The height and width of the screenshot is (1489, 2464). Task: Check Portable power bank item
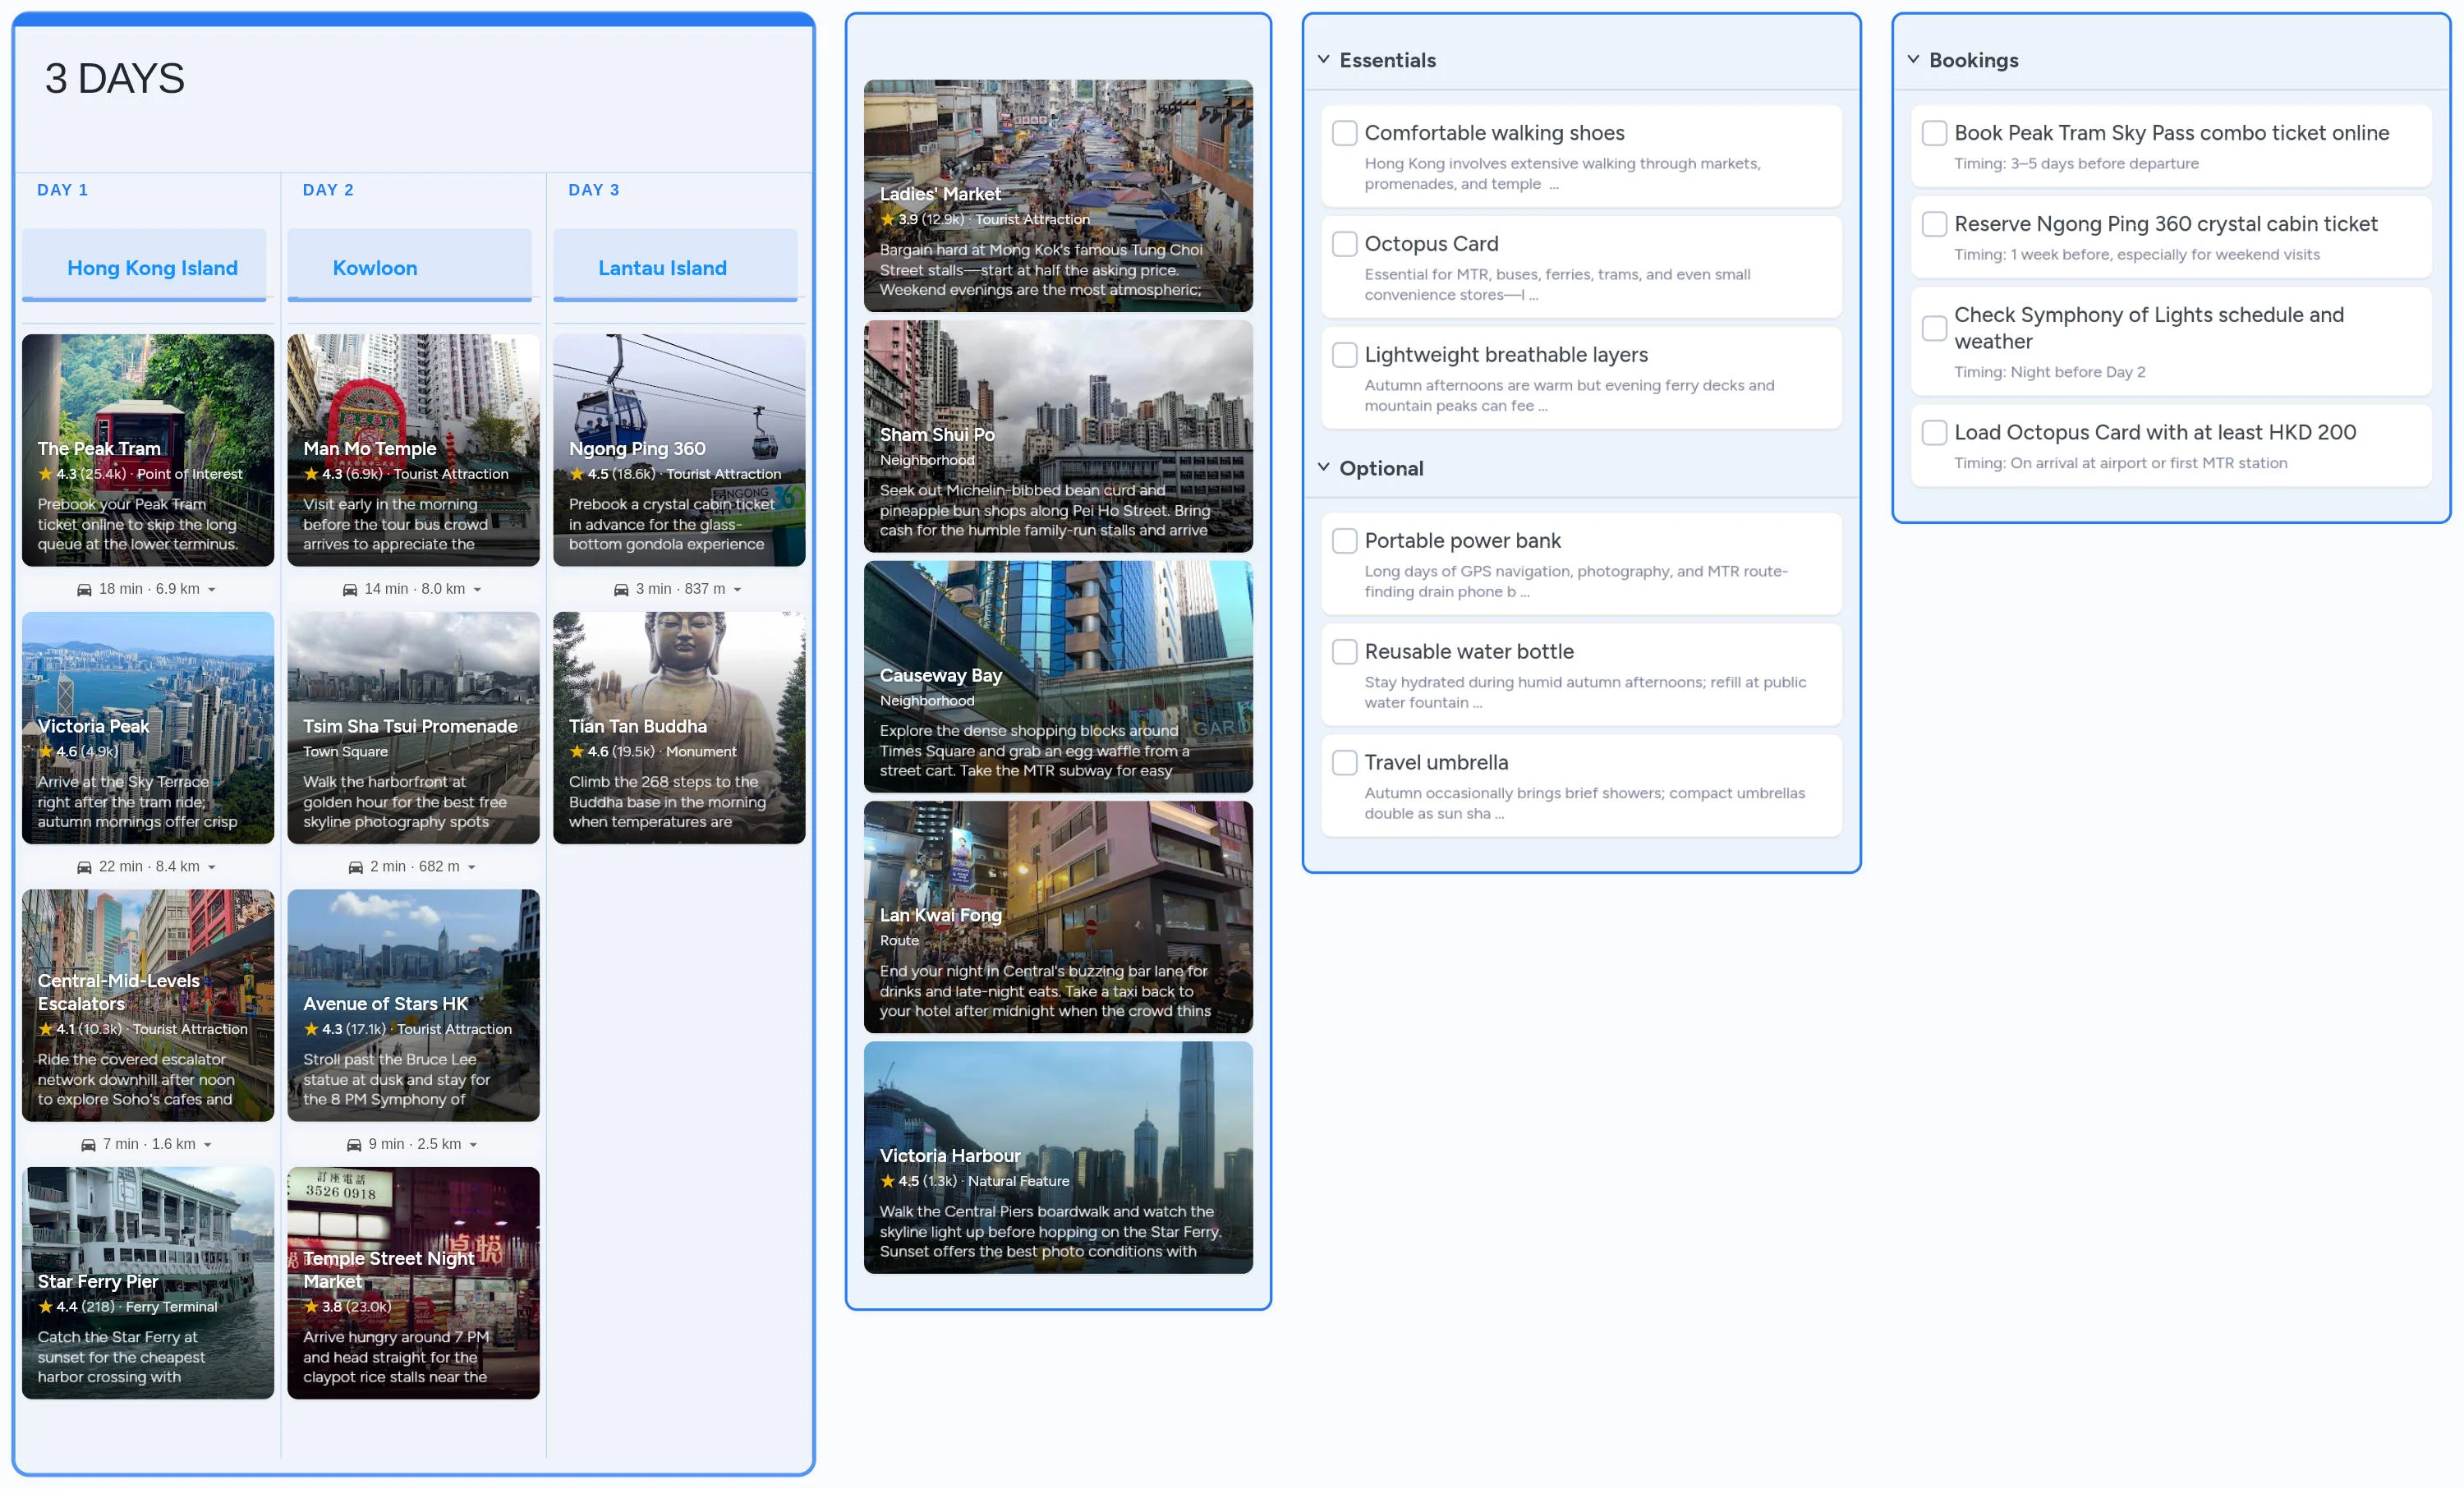point(1344,541)
